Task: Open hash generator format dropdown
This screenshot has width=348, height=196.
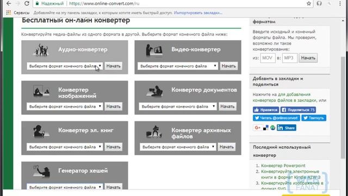Action: 65,187
